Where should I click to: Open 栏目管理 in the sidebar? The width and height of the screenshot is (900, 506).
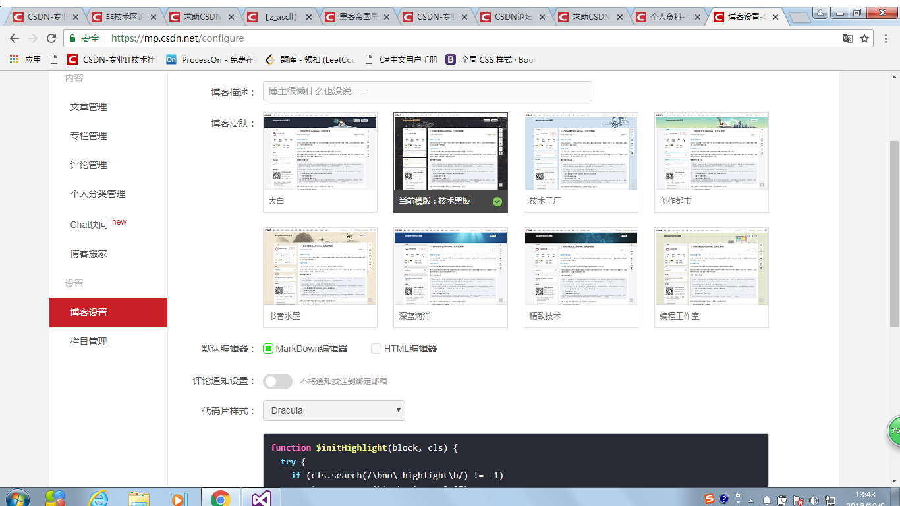[x=88, y=341]
